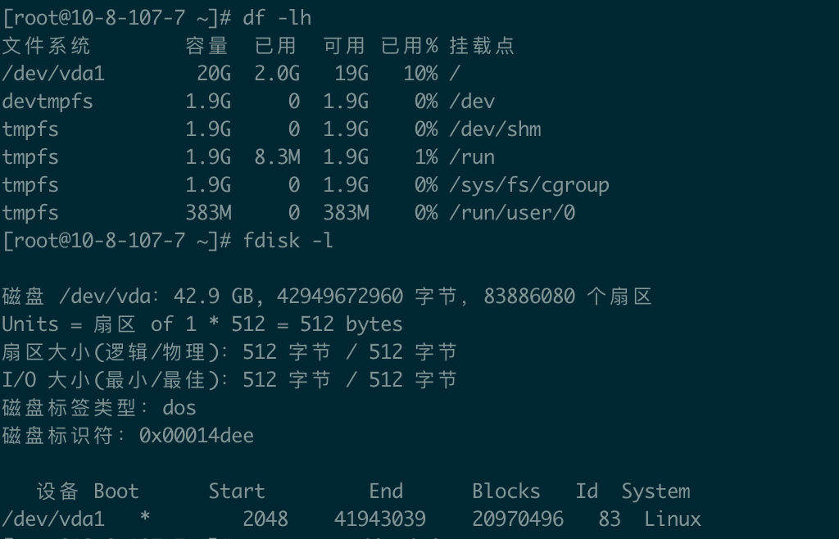Viewport: 839px width, 539px height.
Task: Click the End sector value 41943039
Action: [380, 519]
